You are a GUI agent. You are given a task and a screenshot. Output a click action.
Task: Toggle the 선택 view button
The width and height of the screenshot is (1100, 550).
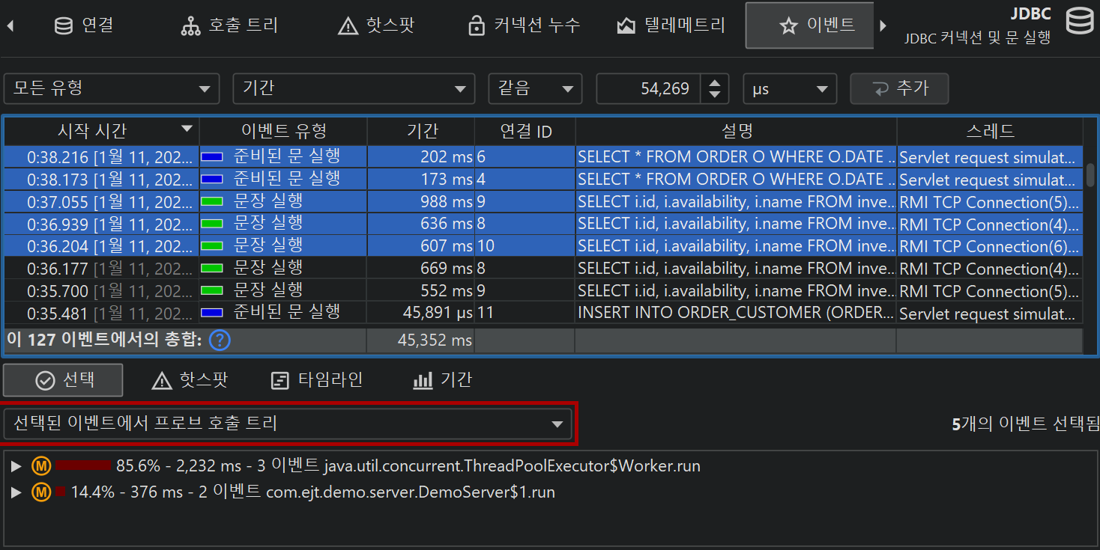coord(64,380)
